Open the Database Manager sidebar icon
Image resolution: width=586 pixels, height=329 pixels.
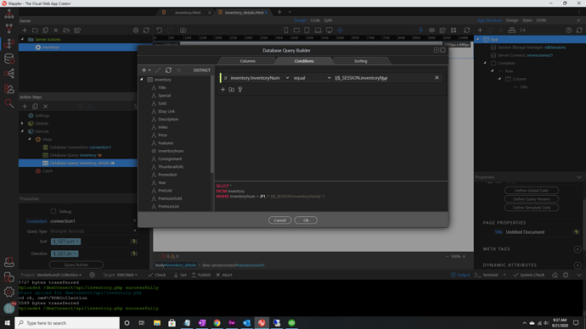(x=9, y=59)
